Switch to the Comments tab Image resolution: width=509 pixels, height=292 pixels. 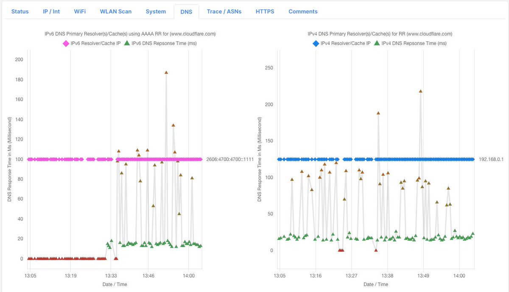pos(302,11)
